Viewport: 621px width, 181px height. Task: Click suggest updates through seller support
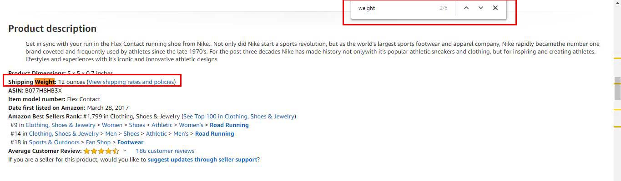coord(203,160)
